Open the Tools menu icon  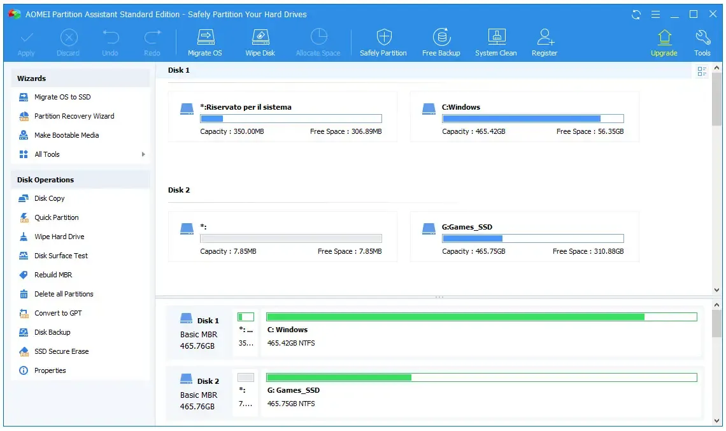[x=702, y=42]
